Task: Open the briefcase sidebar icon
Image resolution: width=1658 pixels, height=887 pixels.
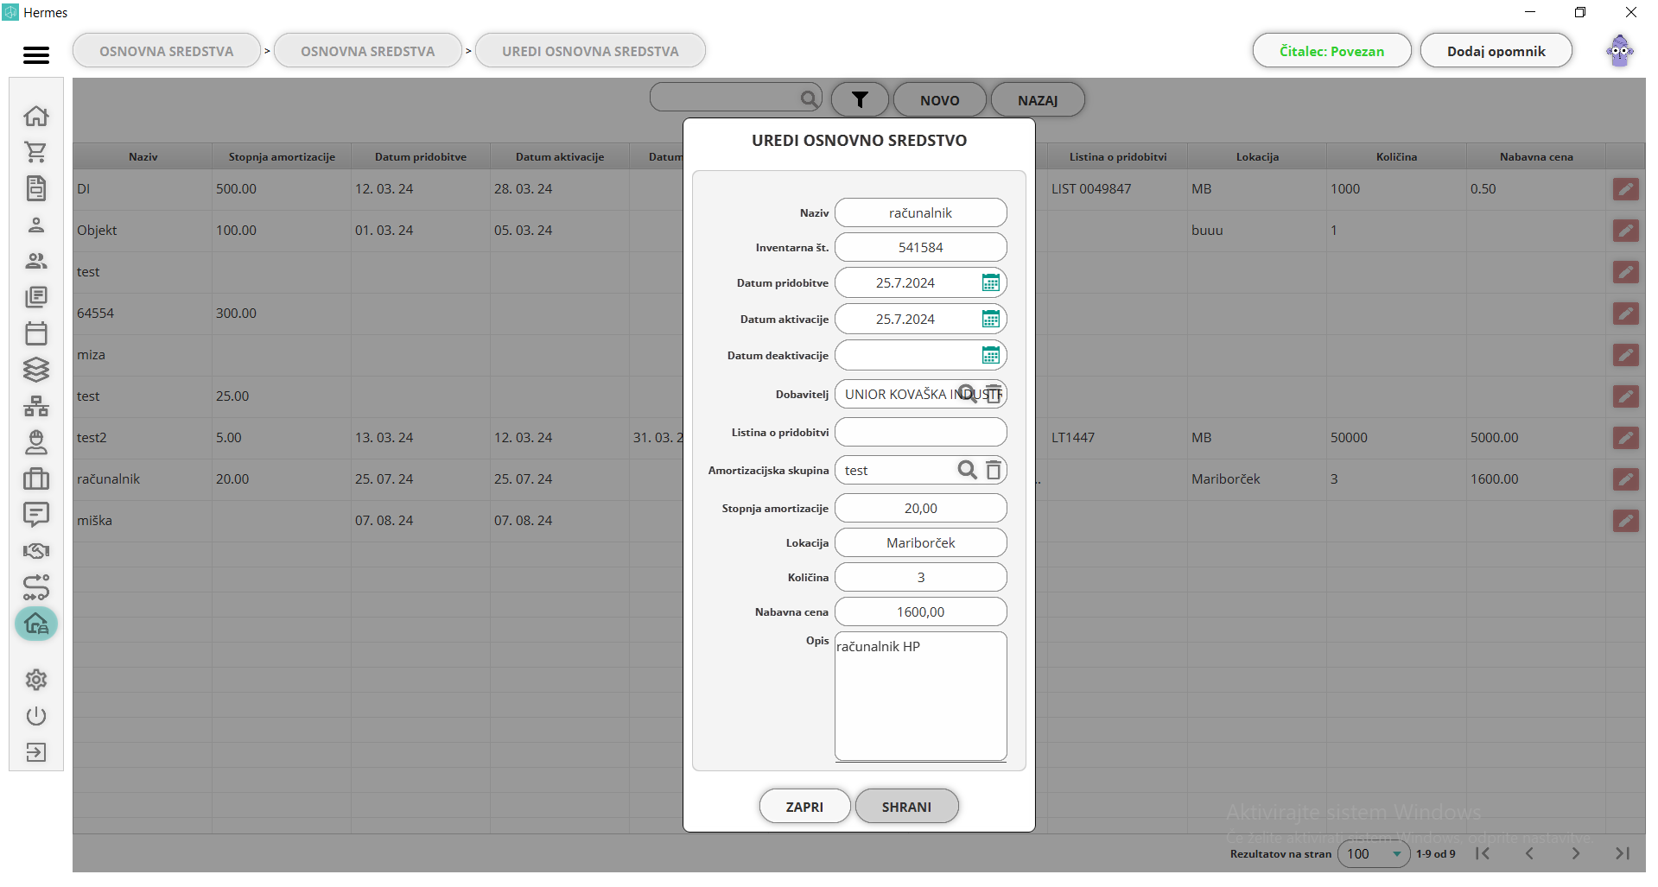Action: pos(36,478)
